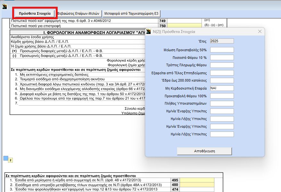Click the Έτος field showing 2025
The width and height of the screenshot is (281, 192).
tap(222, 41)
